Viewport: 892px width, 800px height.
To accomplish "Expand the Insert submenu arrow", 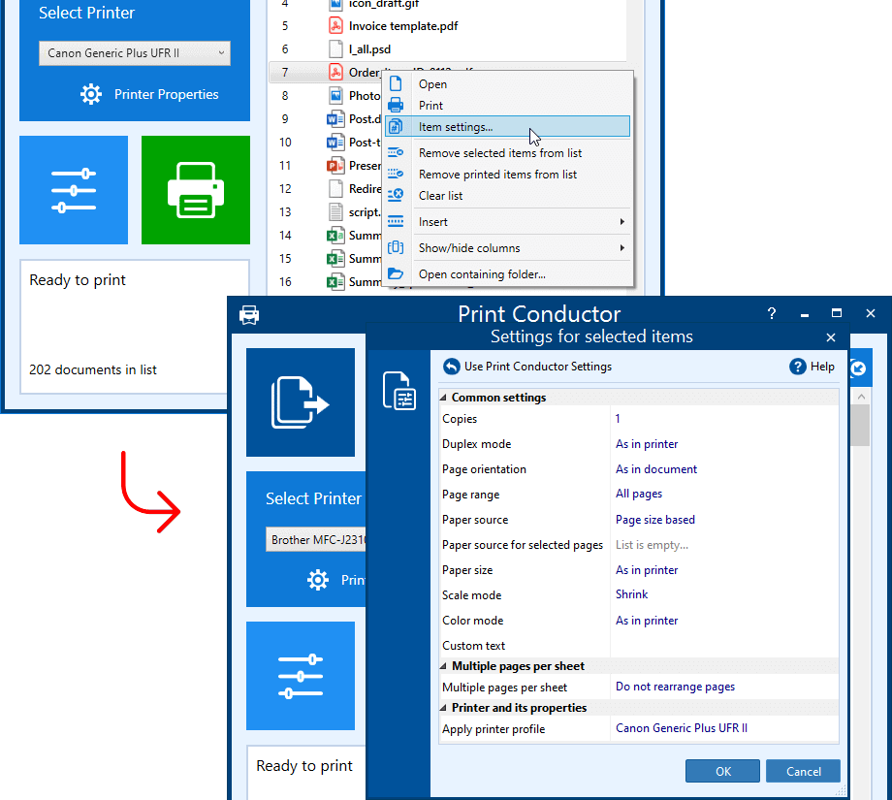I will 621,222.
